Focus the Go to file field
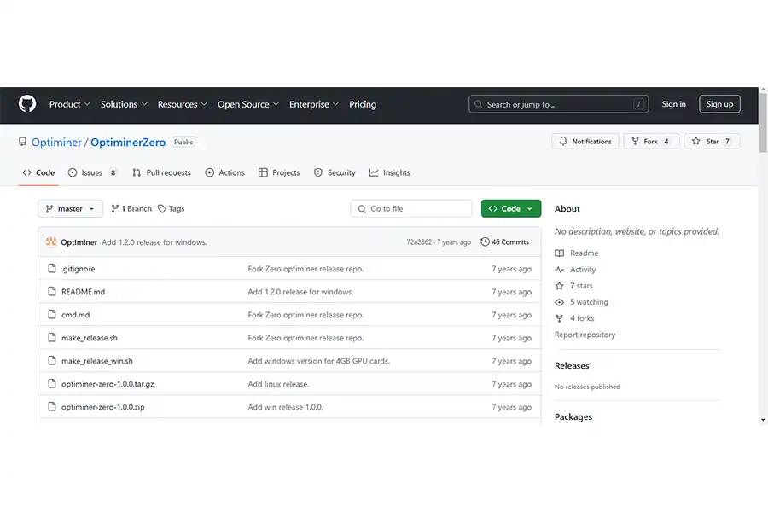The image size is (768, 512). 411,208
